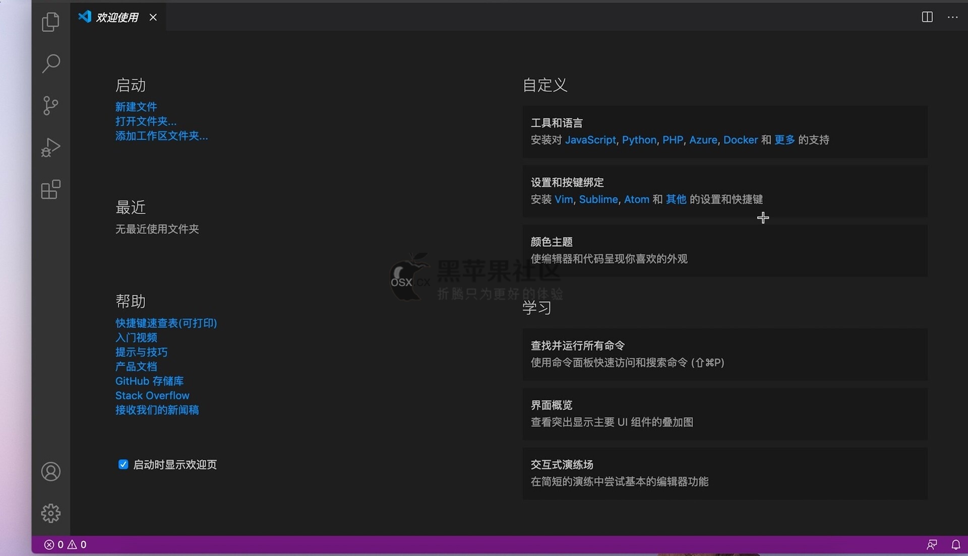The image size is (968, 556).
Task: Open the 入门视频 link
Action: tap(136, 337)
